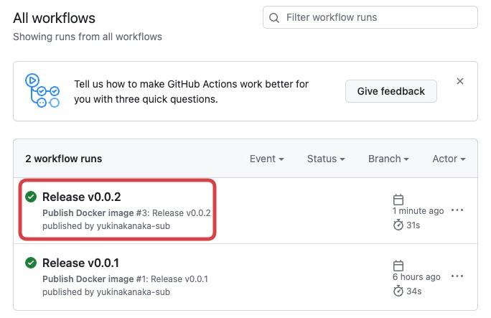Click green success check for Release v0.0.1
This screenshot has width=491, height=318.
click(31, 263)
